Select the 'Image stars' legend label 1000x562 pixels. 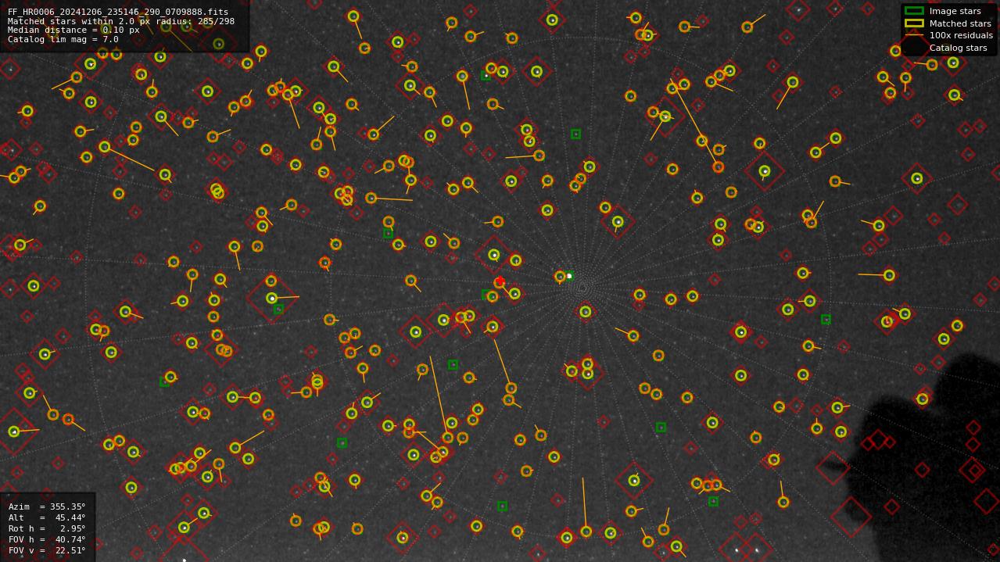955,11
